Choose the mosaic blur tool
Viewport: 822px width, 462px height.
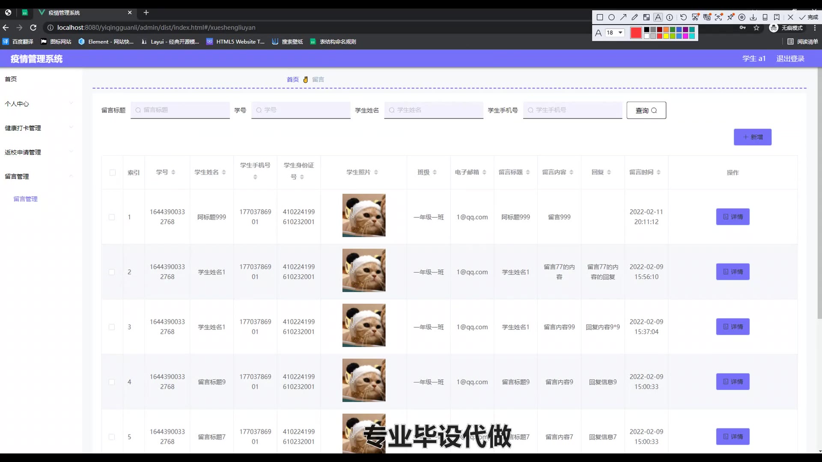click(x=646, y=17)
